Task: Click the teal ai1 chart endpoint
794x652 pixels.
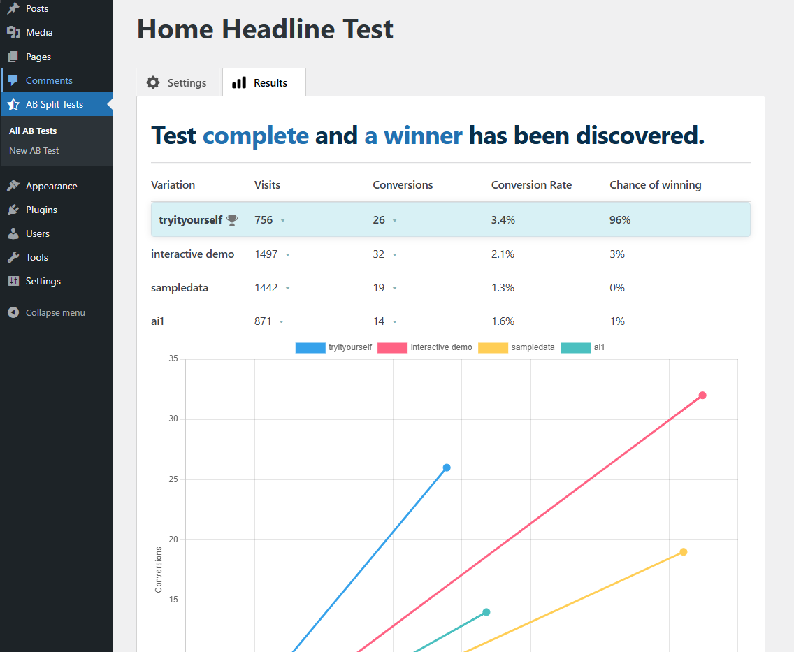Action: pyautogui.click(x=486, y=612)
